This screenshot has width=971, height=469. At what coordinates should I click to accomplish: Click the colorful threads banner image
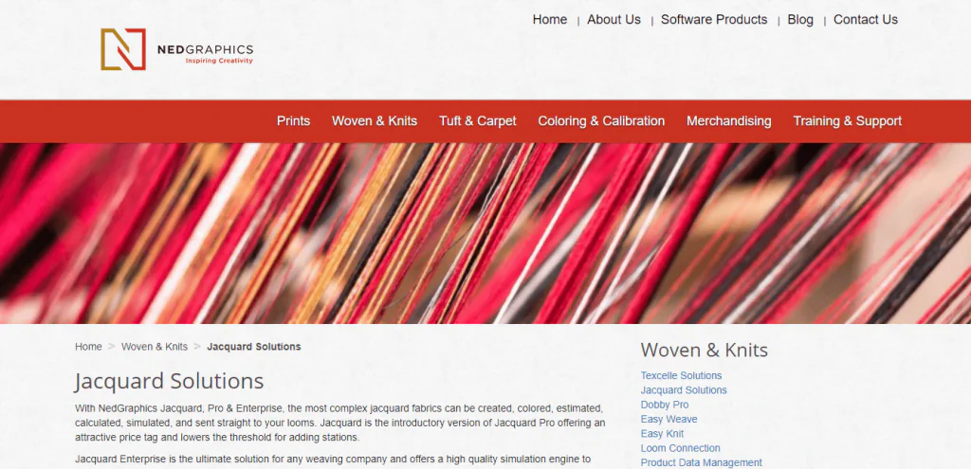pos(485,233)
